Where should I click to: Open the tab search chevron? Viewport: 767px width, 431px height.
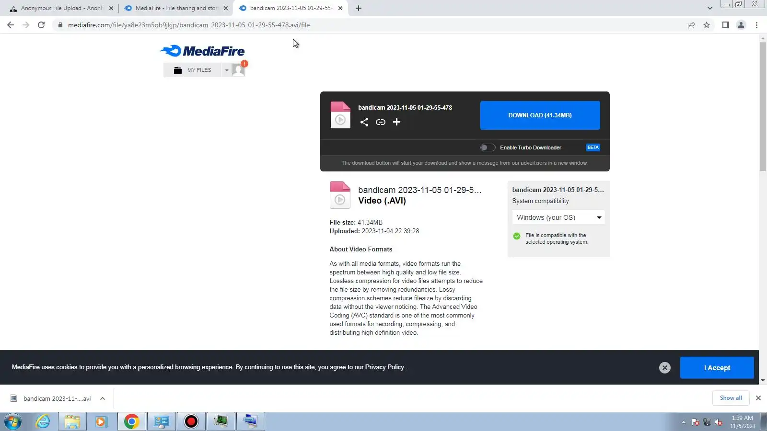(x=710, y=8)
